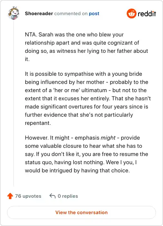The image size is (163, 226).
Task: Click the orange Reddit Snoo logo
Action: pyautogui.click(x=132, y=14)
